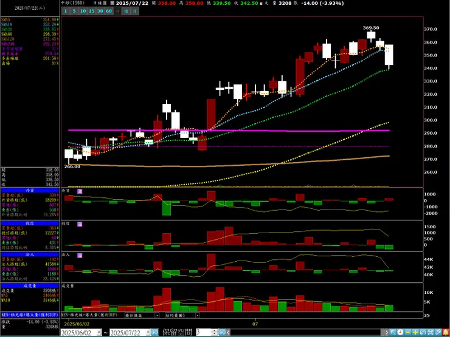The height and width of the screenshot is (337, 450).
Task: Choose the 30-minute chart interval
Action: coord(100,11)
